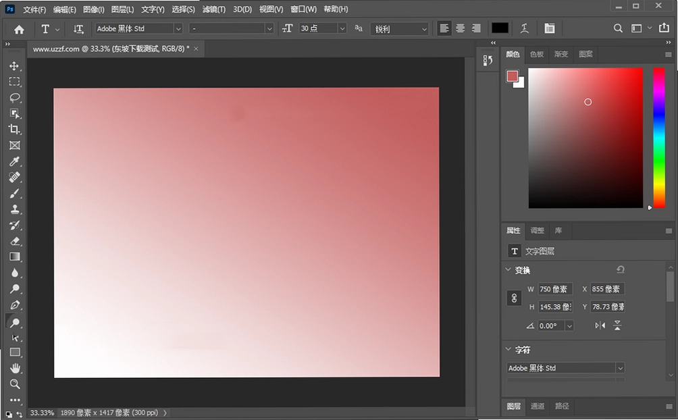
Task: Open the character and paragraph panels icon
Action: [550, 28]
